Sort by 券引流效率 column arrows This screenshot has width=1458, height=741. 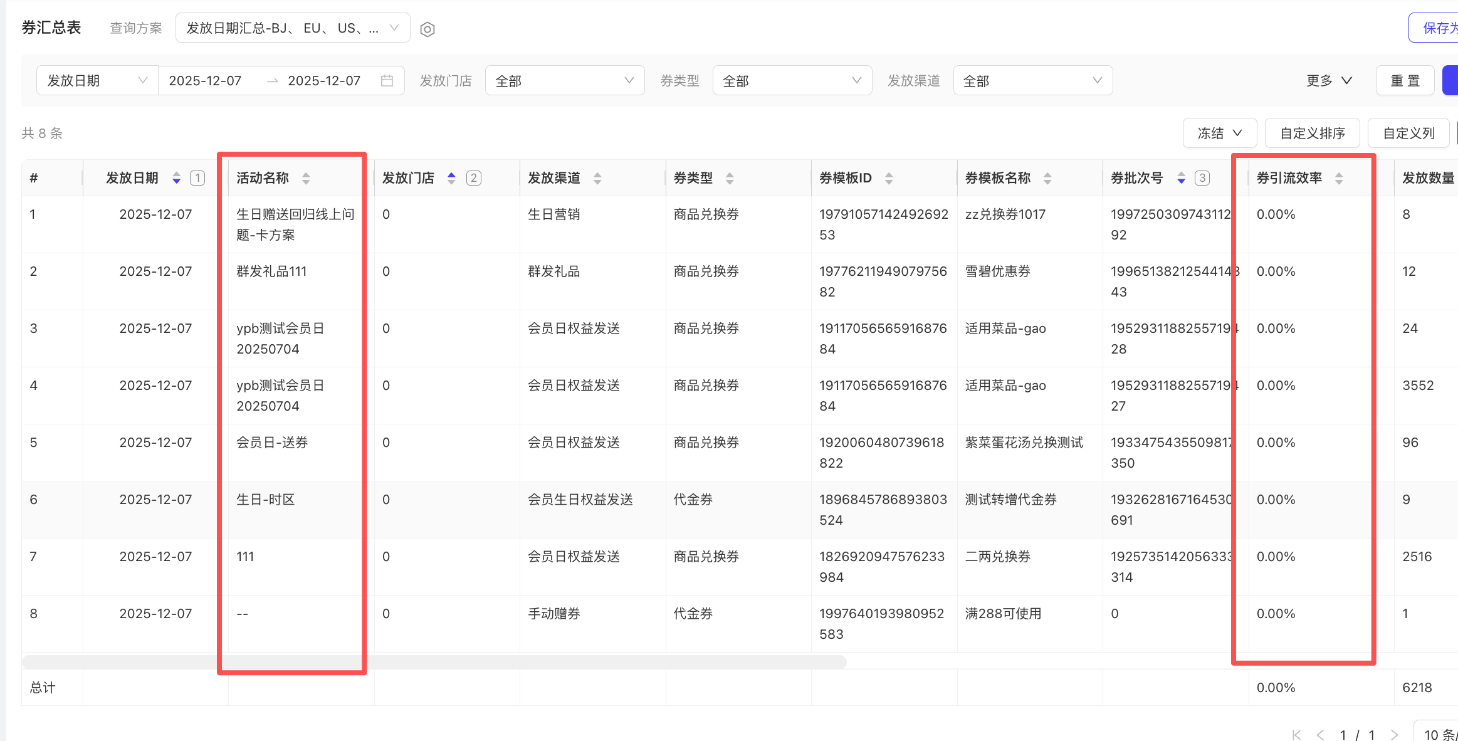click(x=1339, y=178)
